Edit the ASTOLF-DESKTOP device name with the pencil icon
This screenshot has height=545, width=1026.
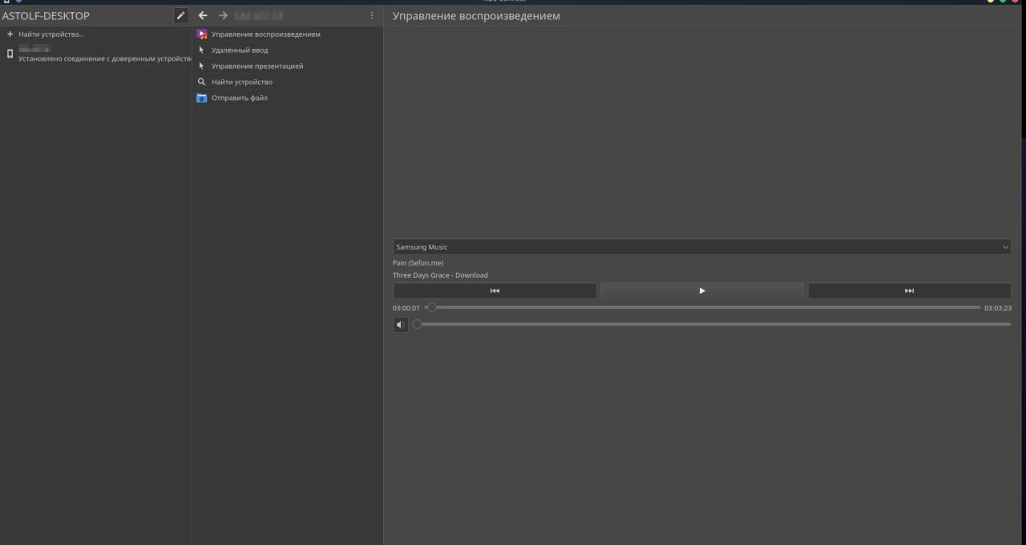click(181, 15)
